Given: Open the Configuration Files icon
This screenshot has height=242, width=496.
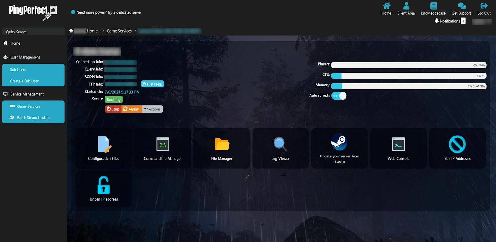Looking at the screenshot, I should [x=104, y=144].
